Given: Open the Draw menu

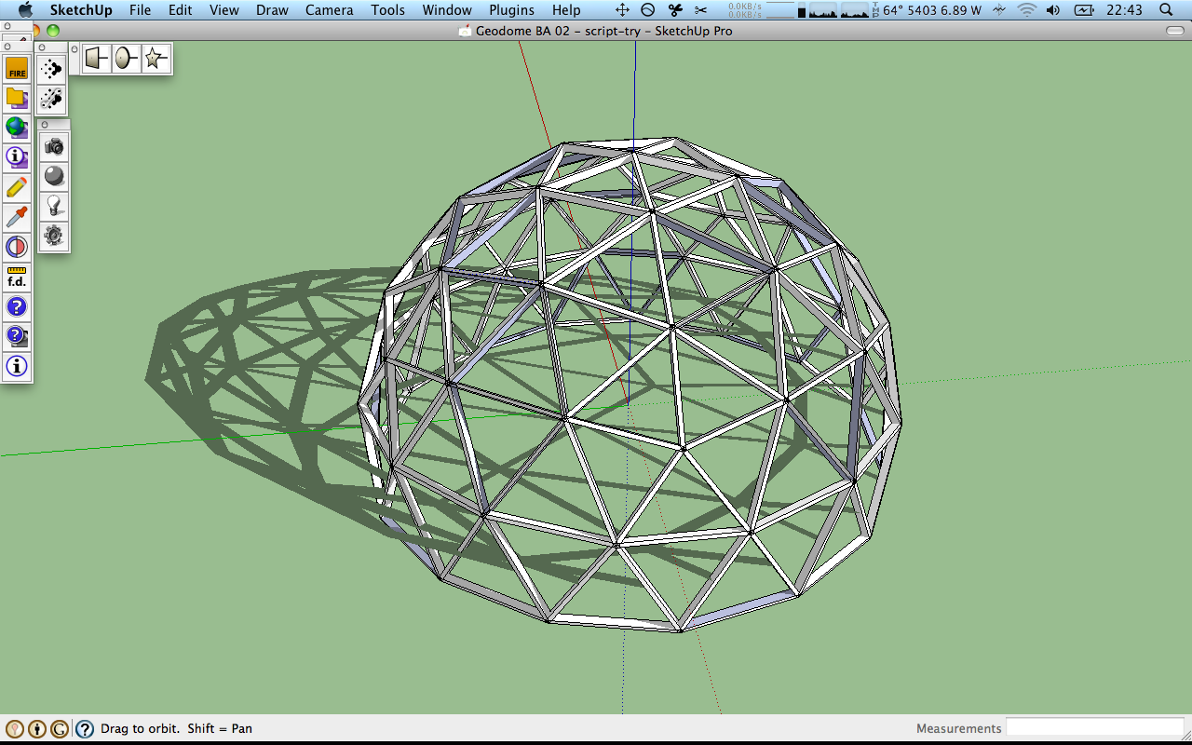Looking at the screenshot, I should coord(272,10).
